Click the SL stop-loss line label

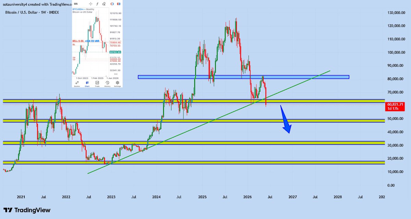74,45
